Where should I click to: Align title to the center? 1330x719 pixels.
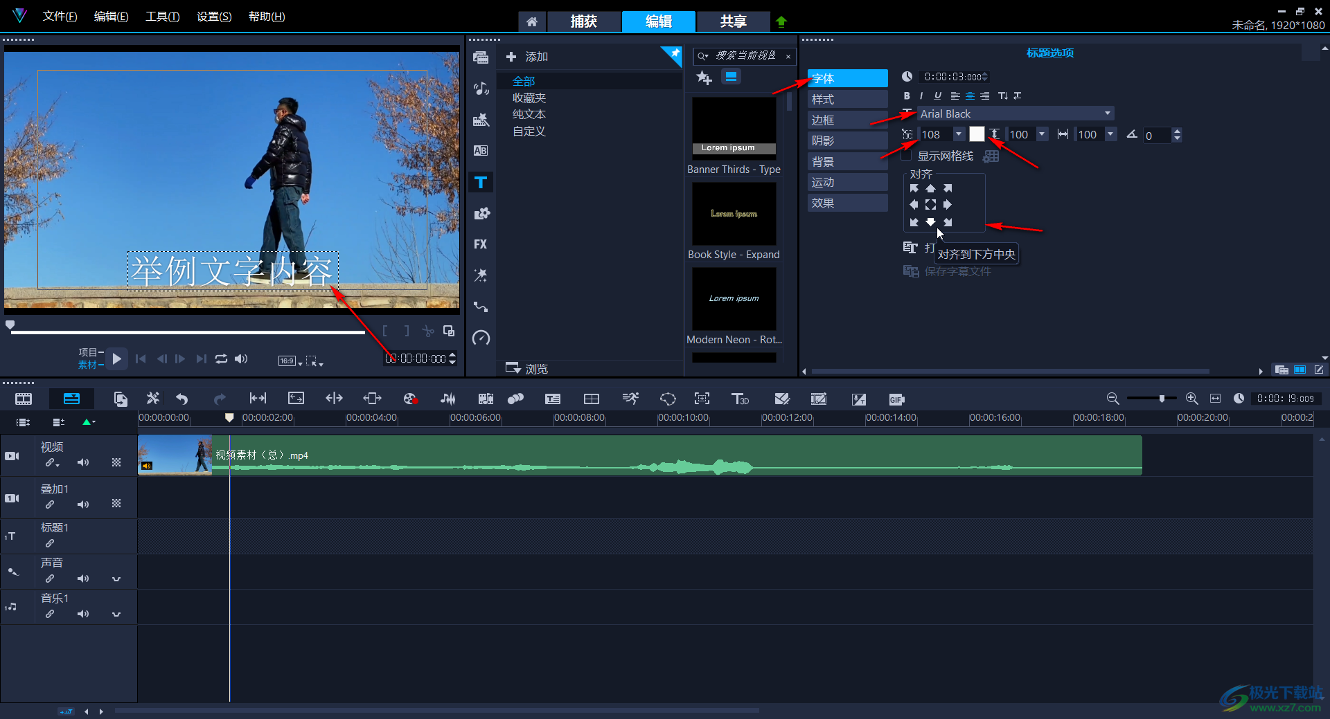point(930,205)
